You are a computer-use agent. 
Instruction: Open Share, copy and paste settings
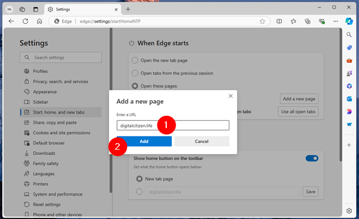coord(61,123)
